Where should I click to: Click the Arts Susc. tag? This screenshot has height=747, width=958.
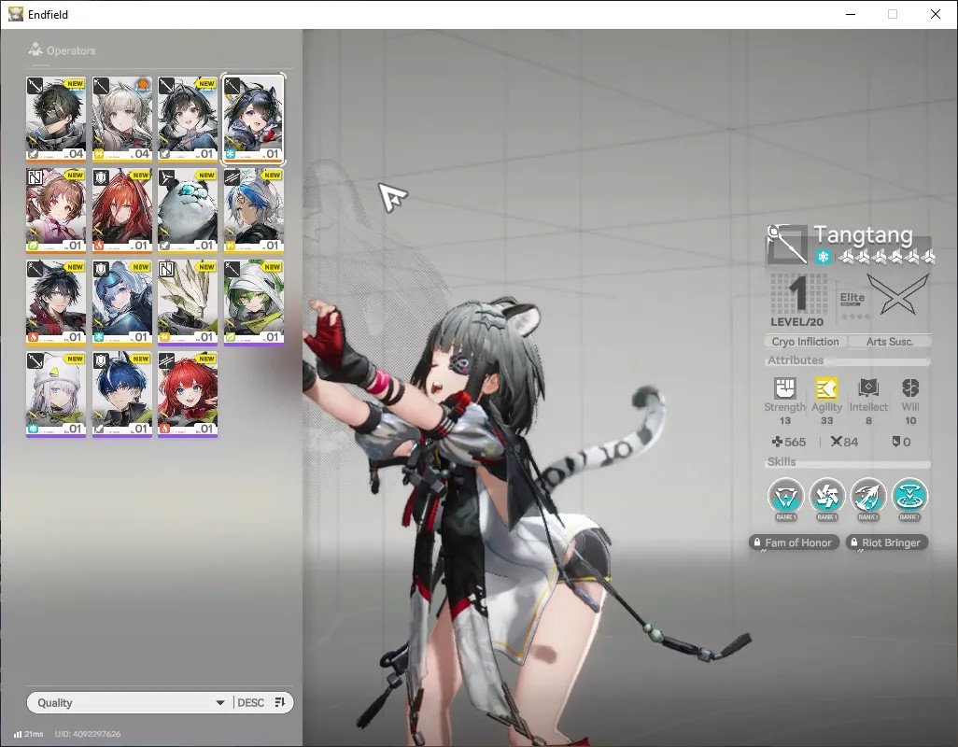point(890,342)
